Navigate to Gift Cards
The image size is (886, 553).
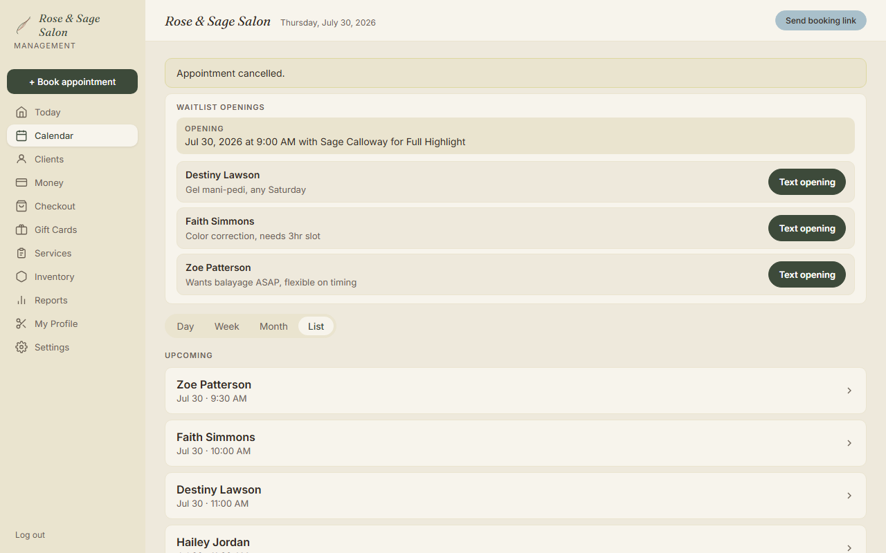pos(72,229)
